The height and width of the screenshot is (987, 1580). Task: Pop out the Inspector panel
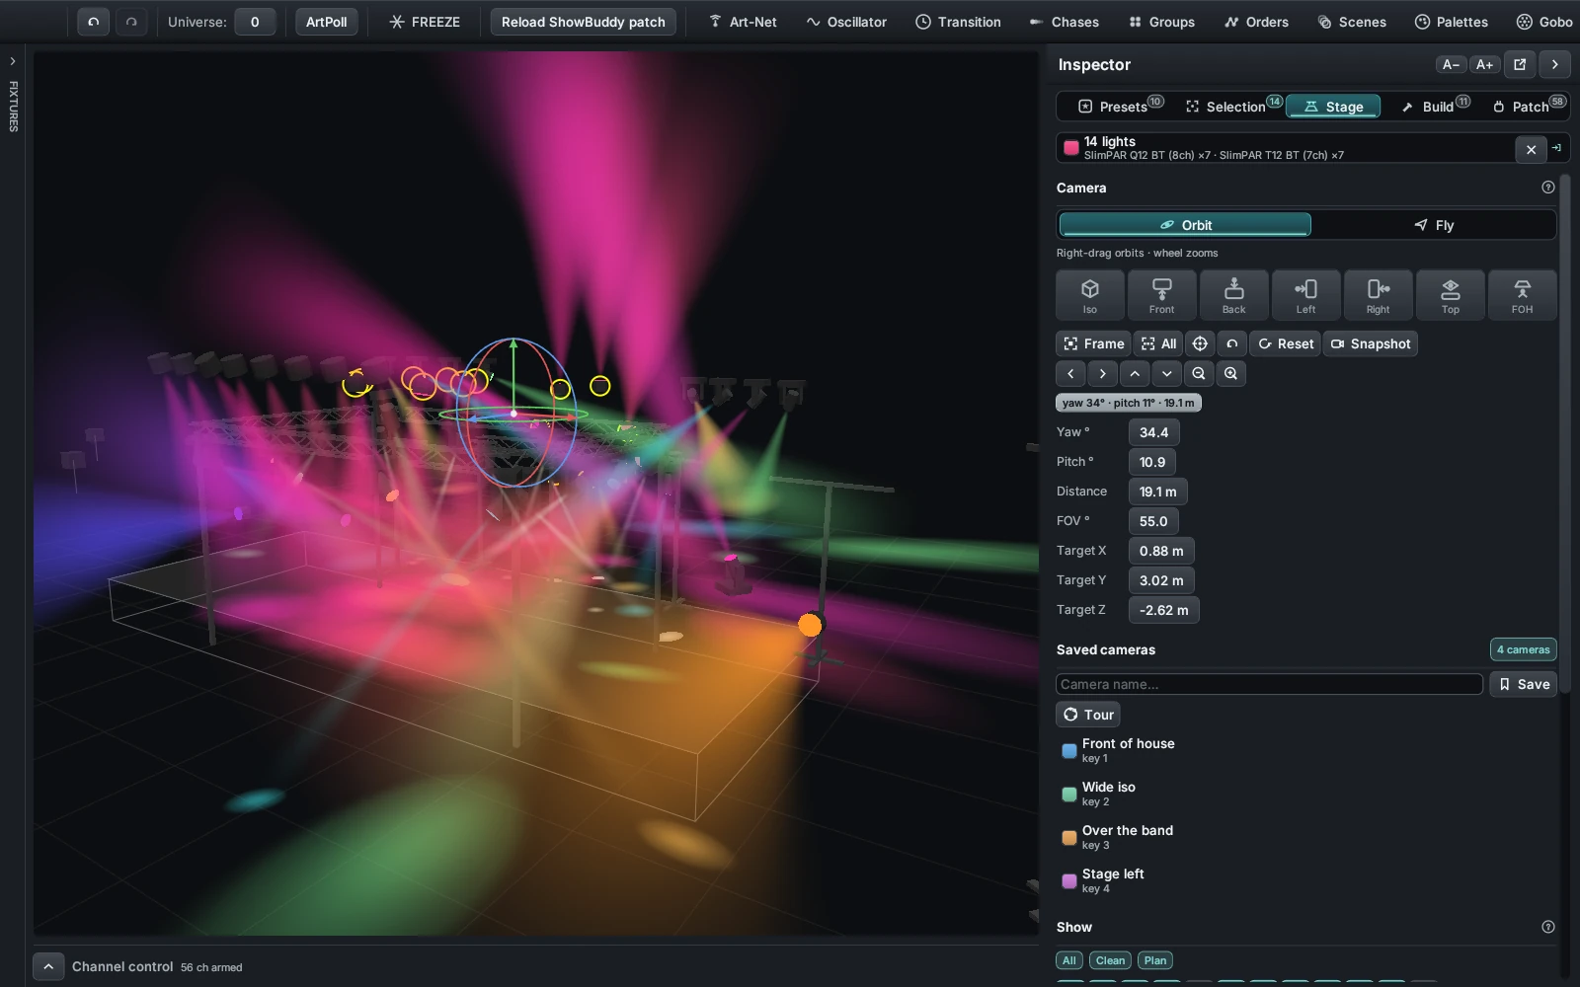coord(1520,64)
